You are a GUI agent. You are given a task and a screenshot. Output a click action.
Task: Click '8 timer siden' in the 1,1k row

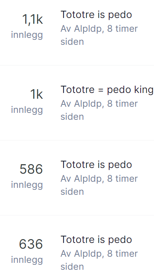[99, 35]
